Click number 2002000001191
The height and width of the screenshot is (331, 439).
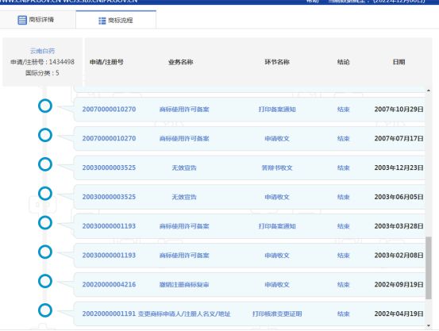[109, 314]
